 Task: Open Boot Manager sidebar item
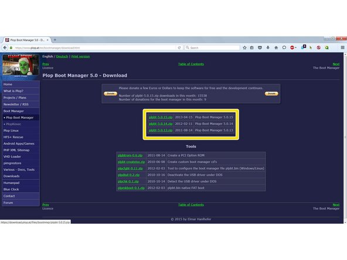tap(21, 111)
